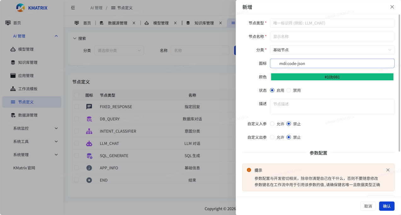
Task: Select 禁用 status radio button
Action: coord(289,90)
